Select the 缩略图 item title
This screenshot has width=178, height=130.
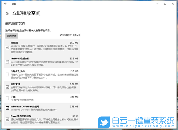[x=14, y=43]
